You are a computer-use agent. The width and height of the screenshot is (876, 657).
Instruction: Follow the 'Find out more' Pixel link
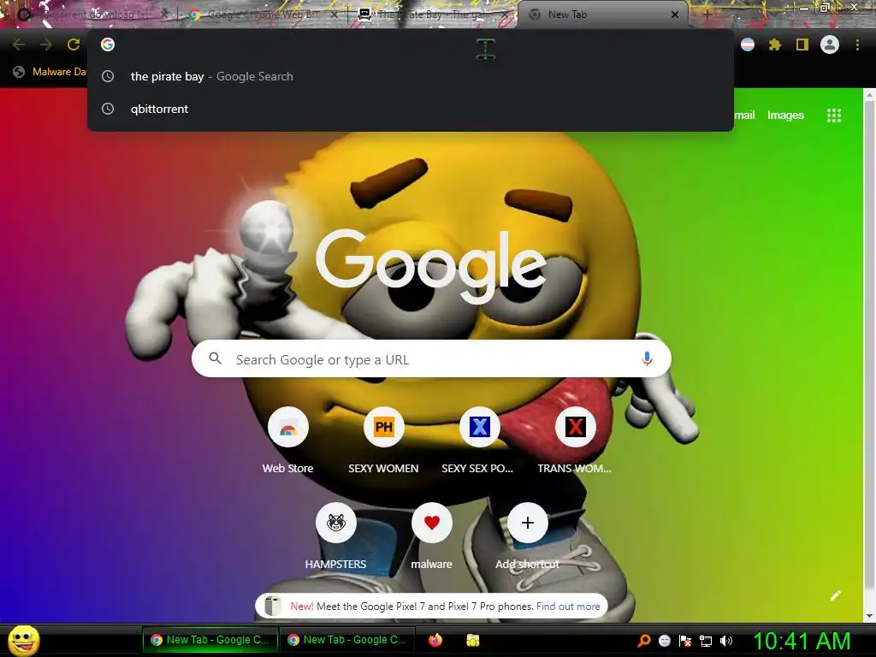(568, 607)
